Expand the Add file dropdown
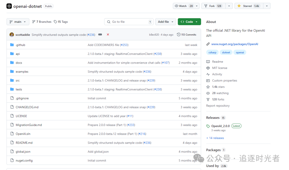 pos(165,22)
